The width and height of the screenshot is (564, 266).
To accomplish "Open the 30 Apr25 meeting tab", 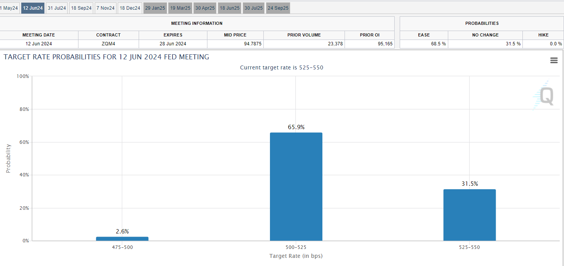I will tap(205, 8).
